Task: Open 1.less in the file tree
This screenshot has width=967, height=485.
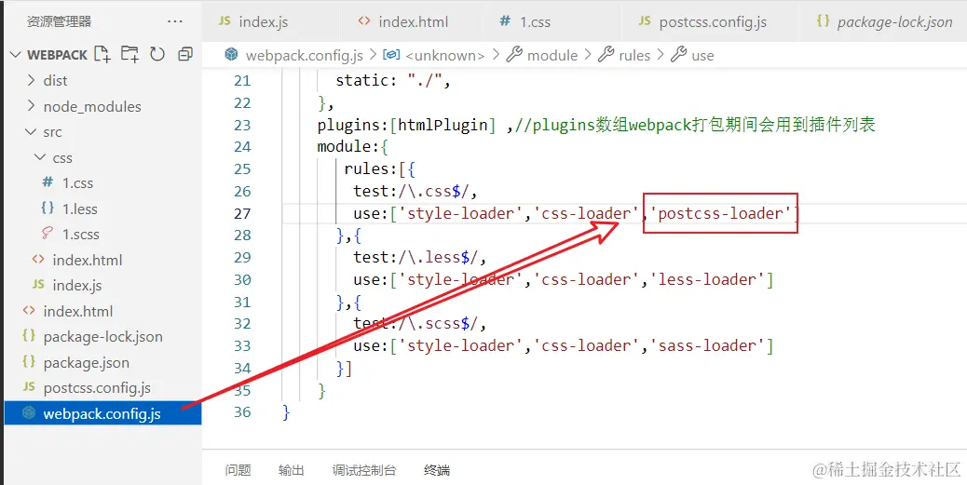Action: (x=80, y=209)
